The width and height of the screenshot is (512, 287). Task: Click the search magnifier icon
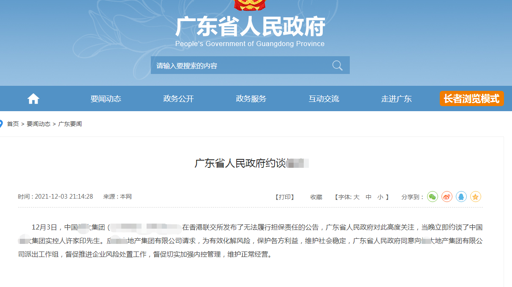[x=337, y=66]
